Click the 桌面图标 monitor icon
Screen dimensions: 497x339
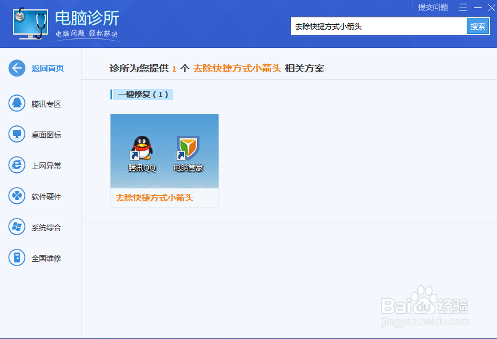(17, 134)
